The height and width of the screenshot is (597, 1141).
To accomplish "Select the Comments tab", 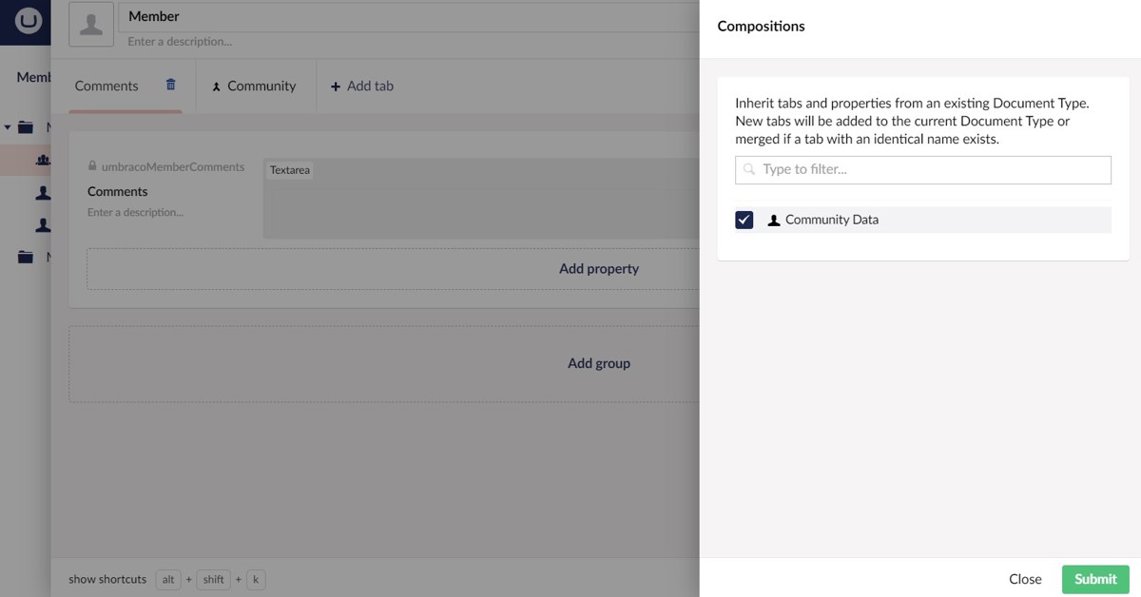I will [x=106, y=86].
